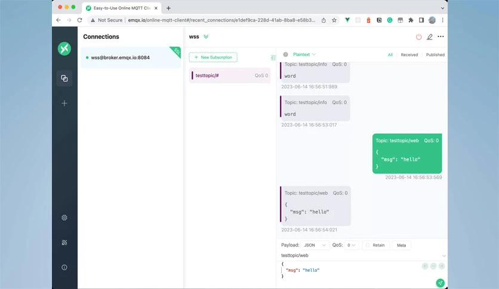Click the next payload history arrow
This screenshot has height=289, width=499.
pos(442,266)
